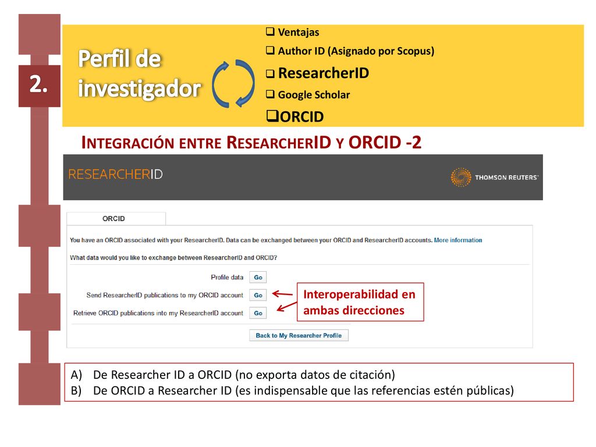The height and width of the screenshot is (447, 596).
Task: Click line 'A) De Researcher ID a ORCID'
Action: [x=233, y=375]
